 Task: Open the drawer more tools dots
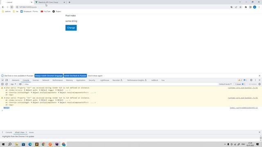tap(2, 132)
